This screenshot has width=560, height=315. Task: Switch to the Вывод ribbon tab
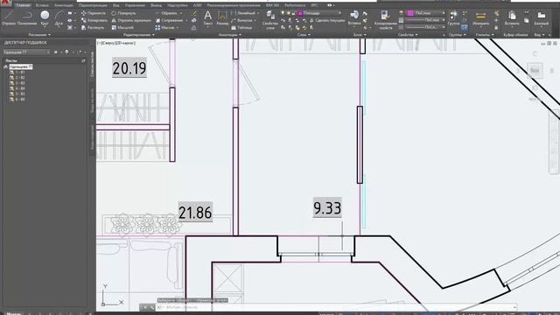(x=156, y=5)
